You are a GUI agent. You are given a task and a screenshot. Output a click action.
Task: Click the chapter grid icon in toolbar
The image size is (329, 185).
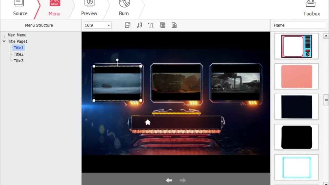[x=162, y=25]
